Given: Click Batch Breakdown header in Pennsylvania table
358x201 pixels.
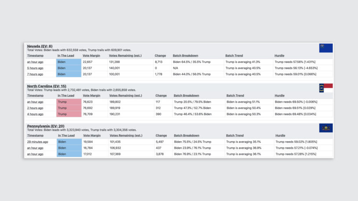Looking at the screenshot, I should (x=187, y=135).
